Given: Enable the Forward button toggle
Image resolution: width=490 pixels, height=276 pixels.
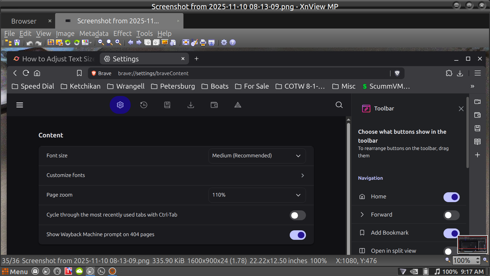Looking at the screenshot, I should click(451, 215).
